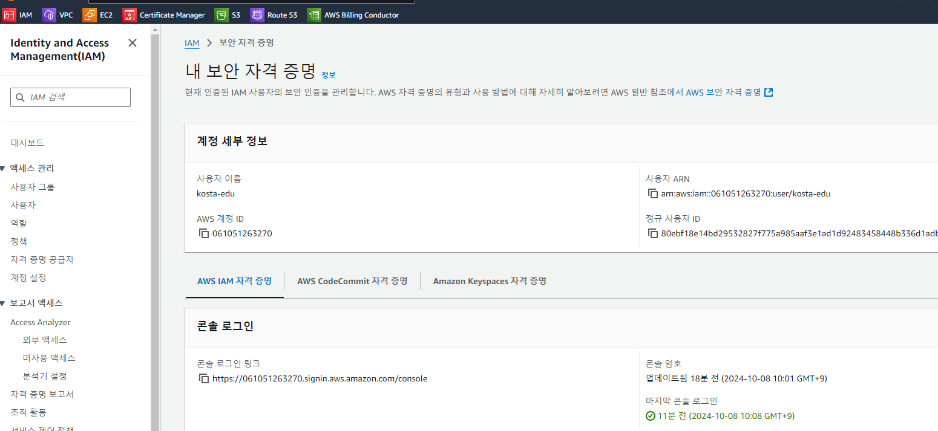Collapse the 보고서 액세스 section
This screenshot has width=938, height=431.
[x=2, y=303]
